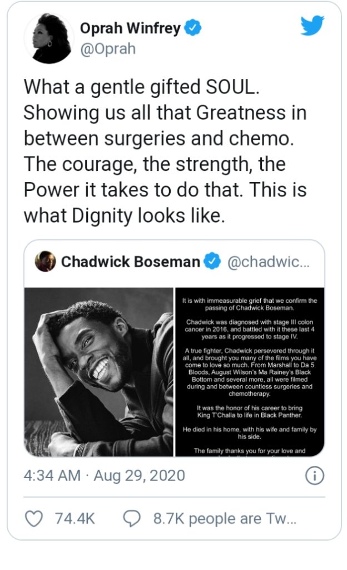Open Chadwick Boseman's small avatar

click(x=46, y=261)
